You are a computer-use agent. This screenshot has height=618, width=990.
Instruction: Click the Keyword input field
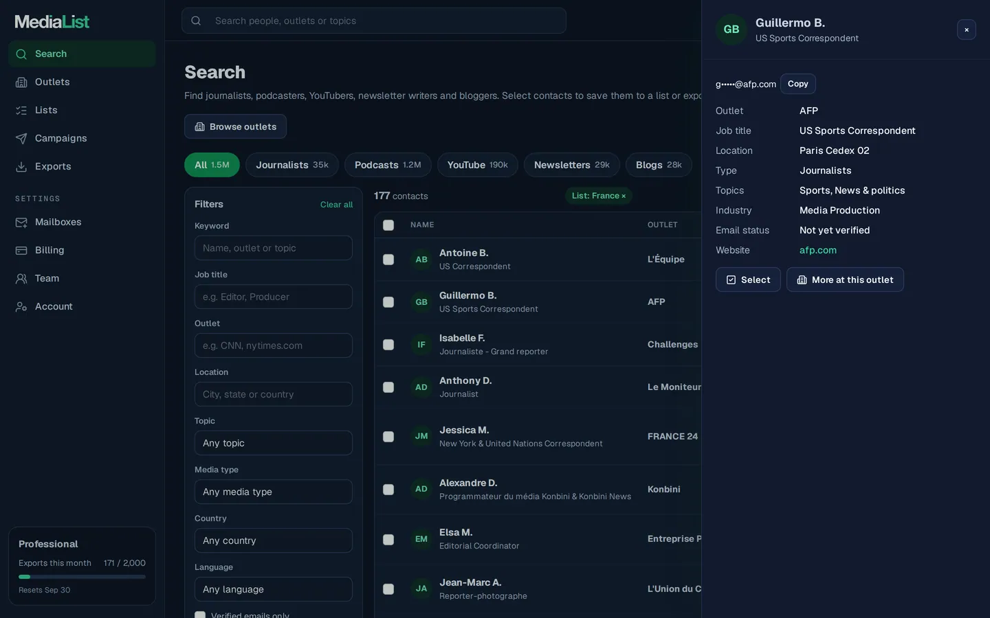coord(274,248)
